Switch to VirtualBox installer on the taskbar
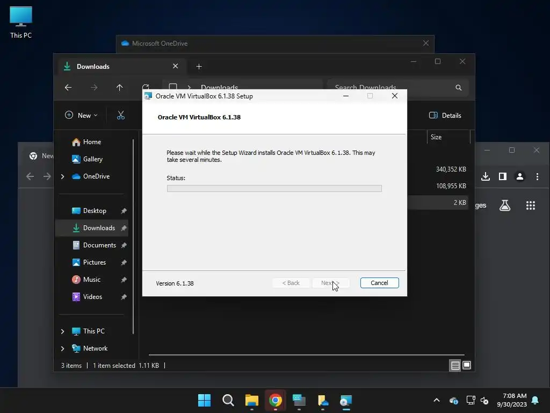This screenshot has width=550, height=413. click(346, 401)
